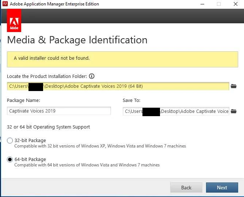Return with the Back button
Screen dimensions: 244x197
pyautogui.click(x=186, y=188)
